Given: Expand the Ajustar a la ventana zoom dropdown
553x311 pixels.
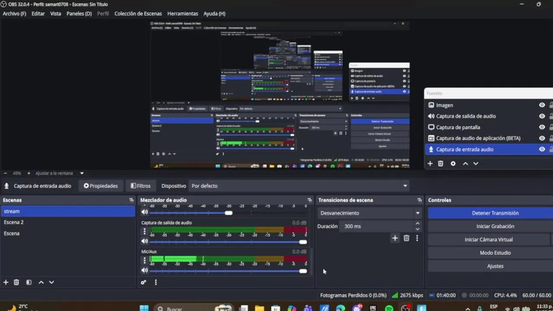Looking at the screenshot, I should [82, 173].
